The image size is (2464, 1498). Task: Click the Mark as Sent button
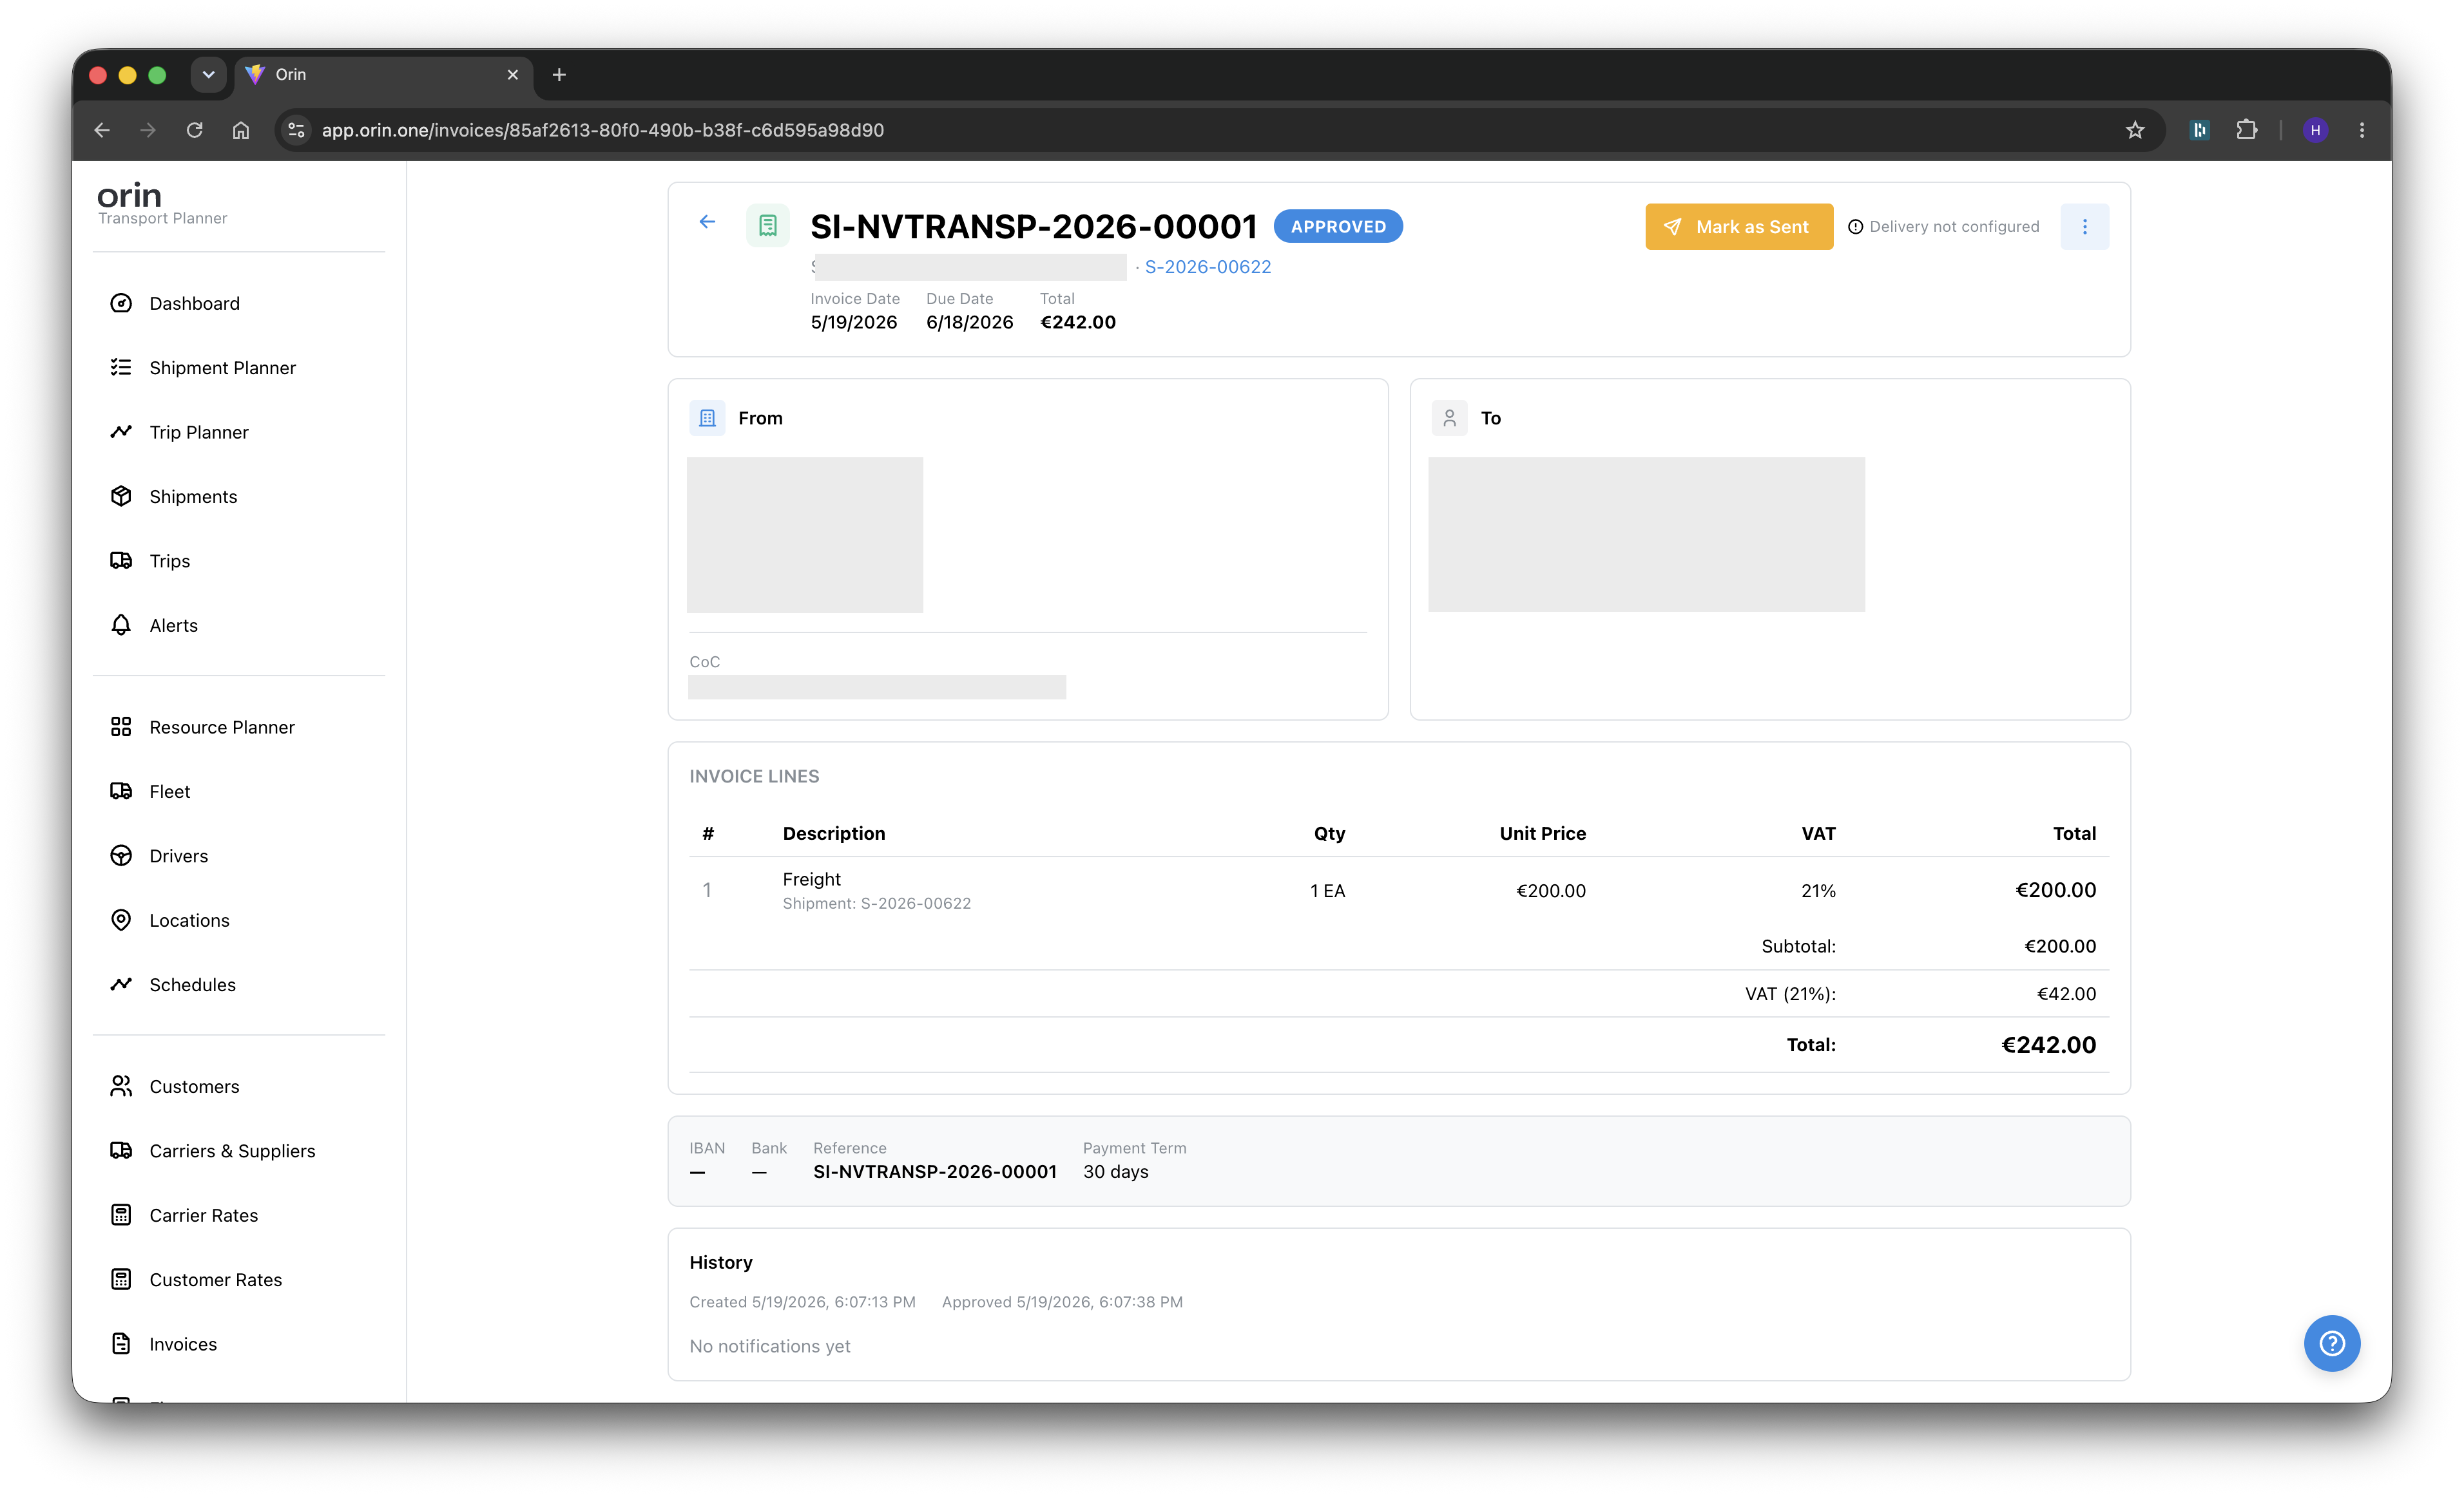(1739, 227)
